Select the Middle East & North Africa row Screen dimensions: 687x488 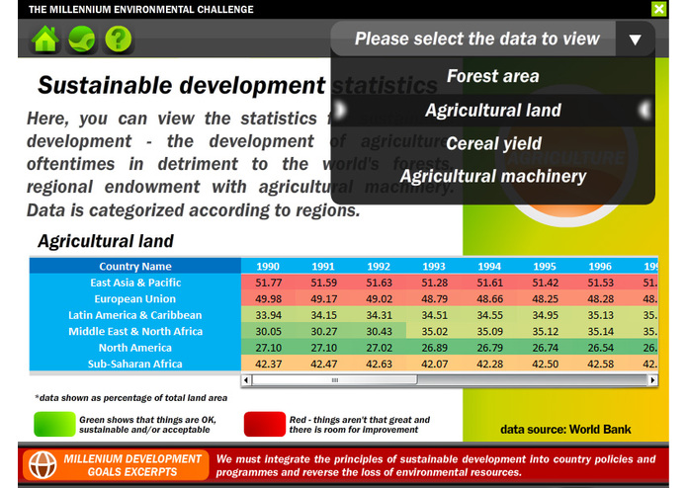coord(135,331)
